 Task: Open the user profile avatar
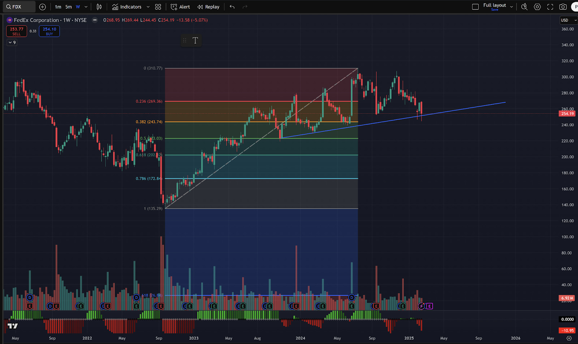click(575, 7)
